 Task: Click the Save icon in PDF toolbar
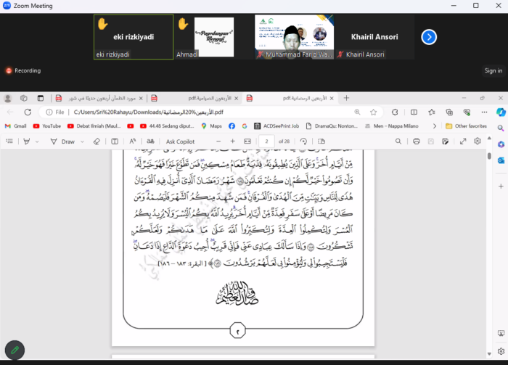[x=431, y=142]
